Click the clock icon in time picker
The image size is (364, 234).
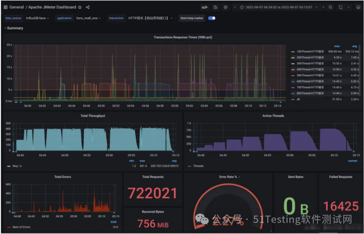click(x=242, y=7)
